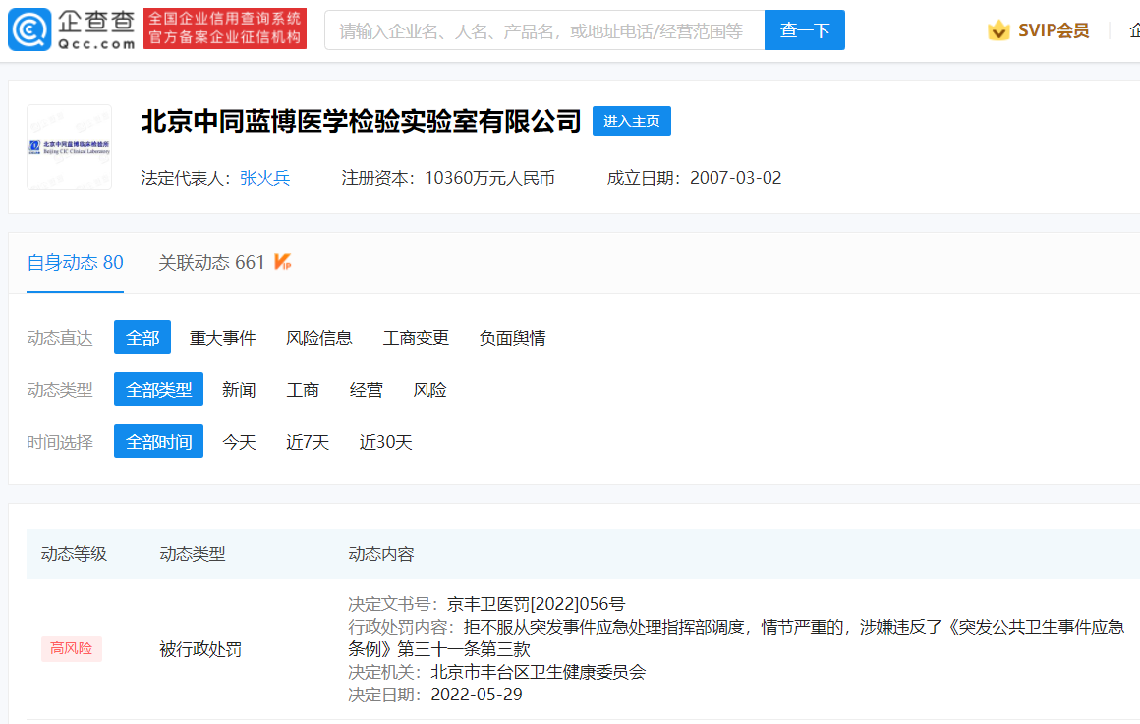This screenshot has width=1140, height=724.
Task: Click the 进入主页 button
Action: (x=632, y=121)
